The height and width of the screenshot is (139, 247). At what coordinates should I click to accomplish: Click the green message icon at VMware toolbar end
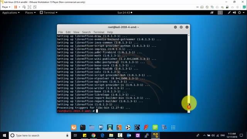click(244, 7)
